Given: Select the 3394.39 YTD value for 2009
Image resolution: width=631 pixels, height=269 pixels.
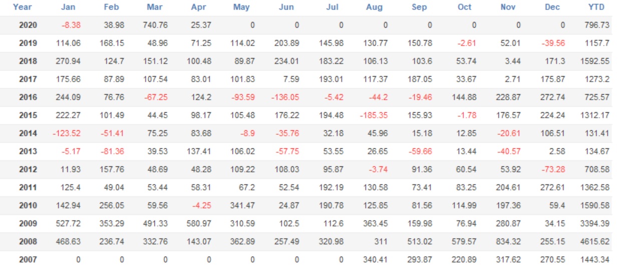Looking at the screenshot, I should point(597,223).
